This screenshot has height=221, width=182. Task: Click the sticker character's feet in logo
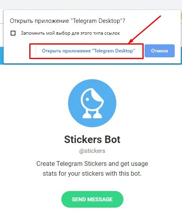pos(92,115)
